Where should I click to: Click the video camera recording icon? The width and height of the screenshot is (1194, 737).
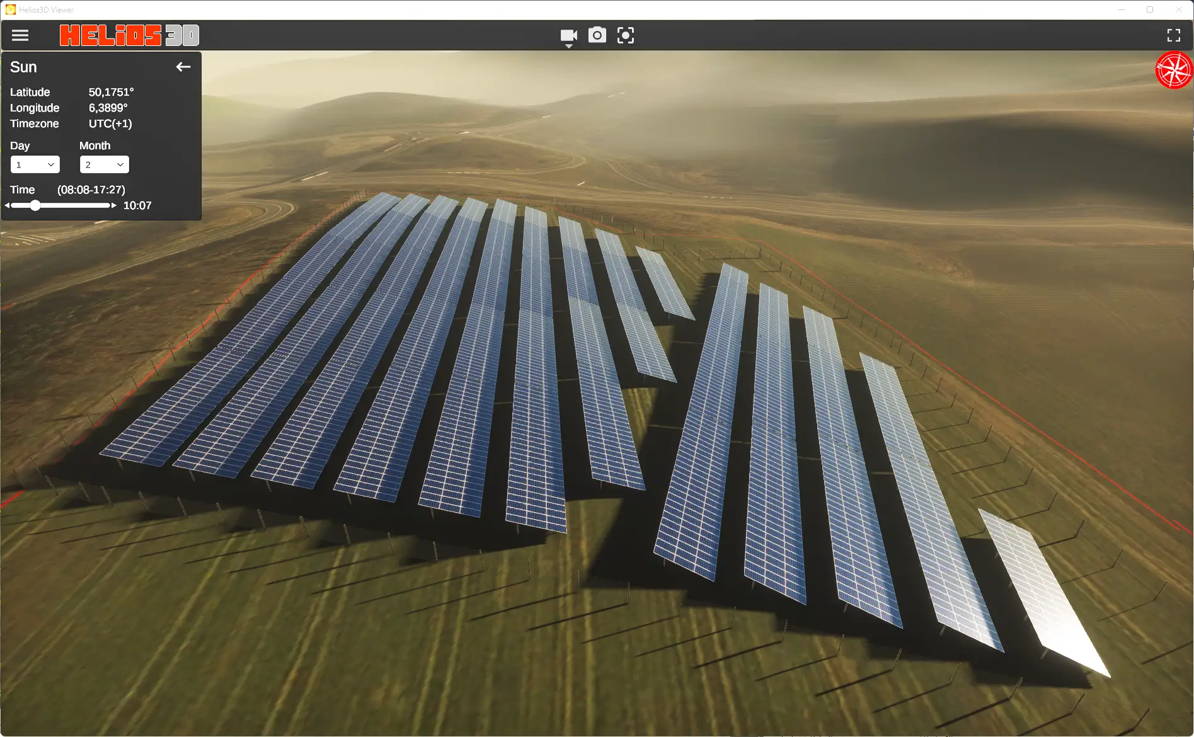(568, 35)
